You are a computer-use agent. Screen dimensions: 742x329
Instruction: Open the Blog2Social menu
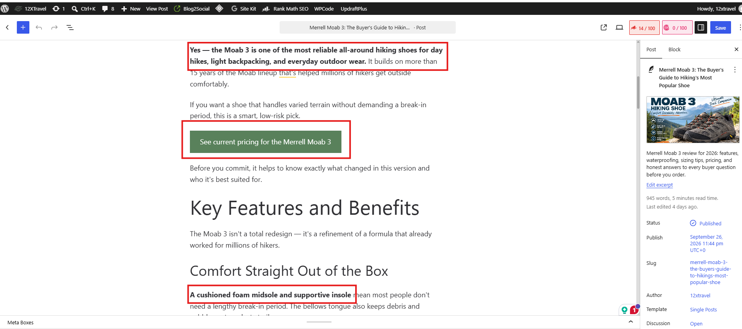coord(192,9)
